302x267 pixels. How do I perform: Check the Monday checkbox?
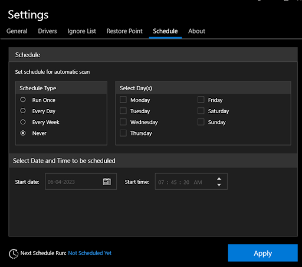click(x=123, y=100)
